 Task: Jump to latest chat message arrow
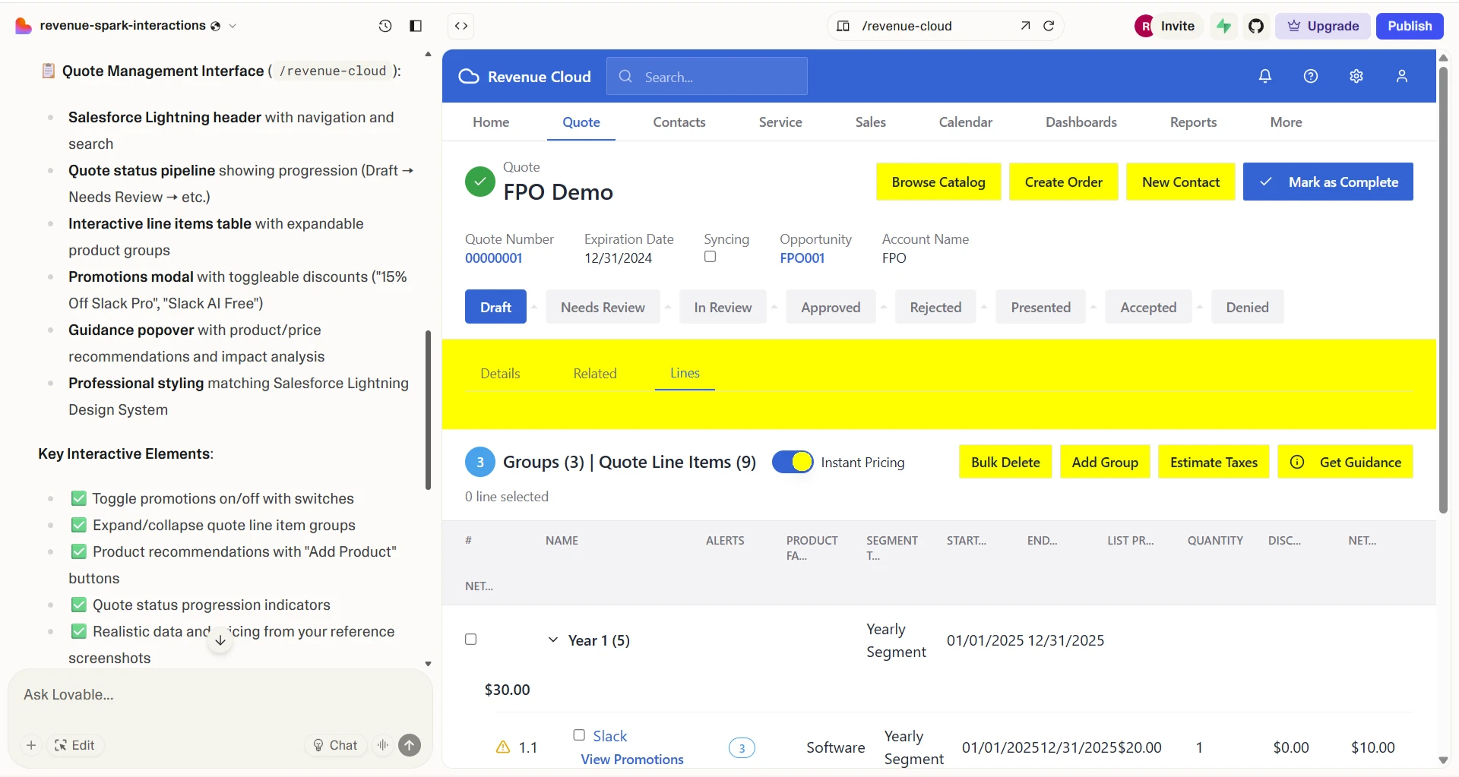pyautogui.click(x=220, y=640)
